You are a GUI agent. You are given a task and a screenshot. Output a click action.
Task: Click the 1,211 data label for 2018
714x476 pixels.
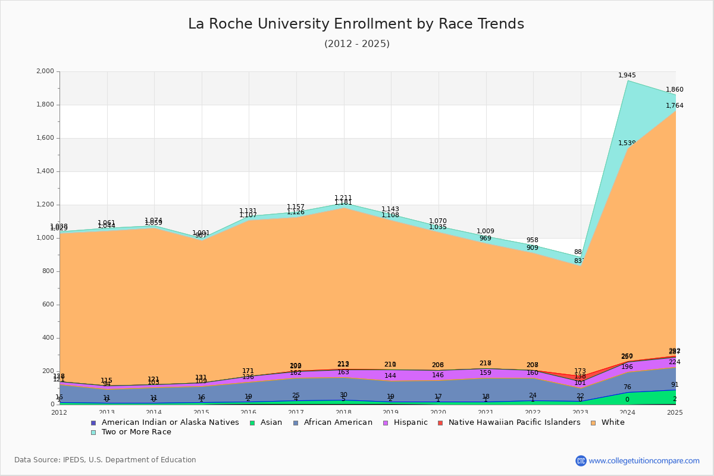click(x=343, y=198)
